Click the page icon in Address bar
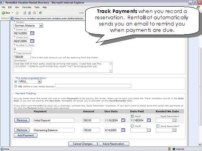This screenshot has height=151, width=202. [12, 18]
